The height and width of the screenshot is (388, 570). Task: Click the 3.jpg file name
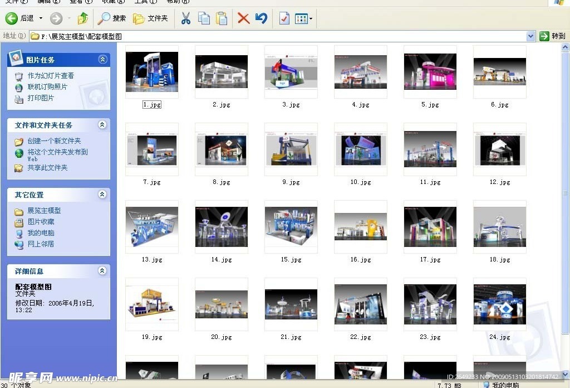pos(291,105)
